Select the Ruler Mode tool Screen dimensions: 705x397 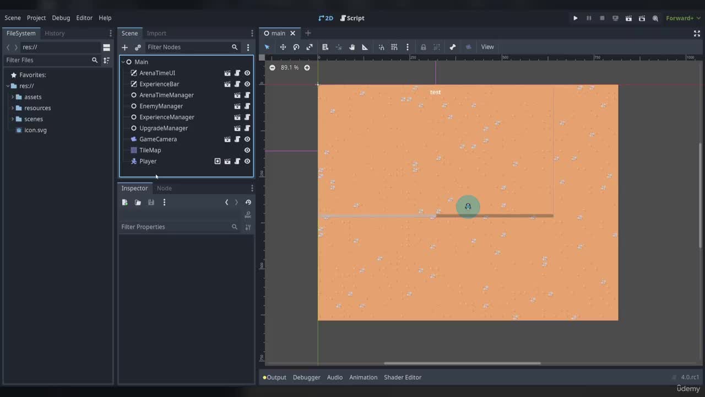pos(365,47)
